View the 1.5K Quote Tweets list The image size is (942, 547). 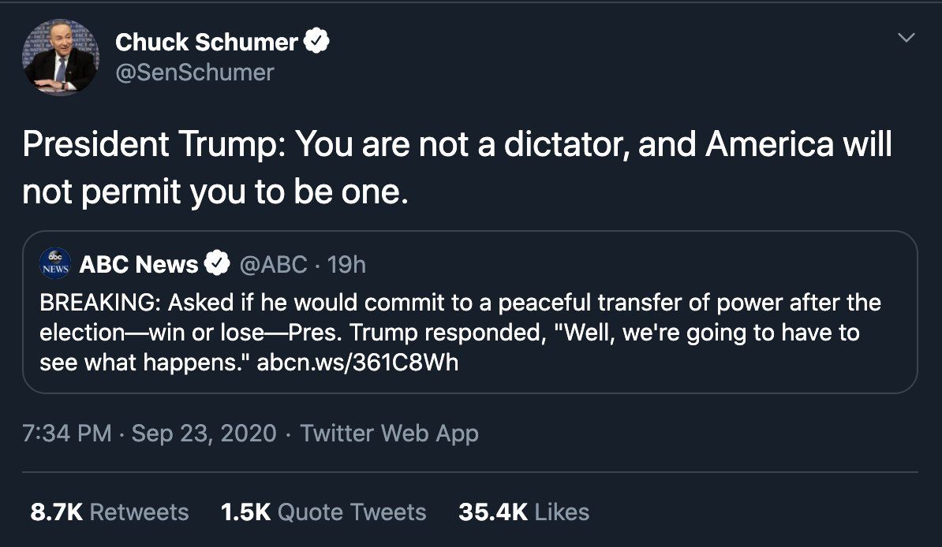tap(323, 512)
